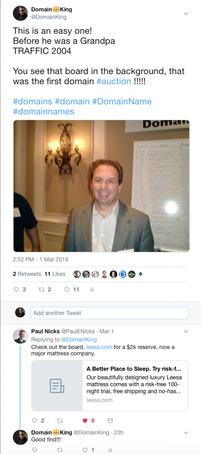Click the 'Add another Tweet' input field
This screenshot has height=454, width=201.
click(x=109, y=313)
